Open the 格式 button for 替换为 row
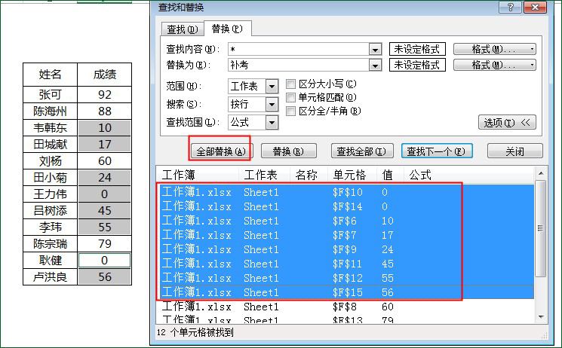 (495, 65)
